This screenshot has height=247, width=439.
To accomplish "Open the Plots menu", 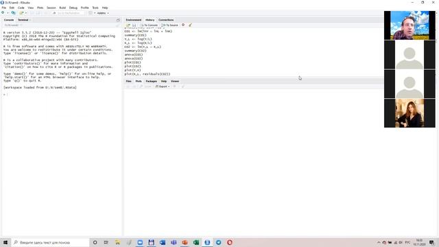I will tap(40, 8).
